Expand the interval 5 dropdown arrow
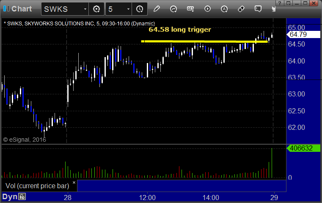The height and width of the screenshot is (203, 322). 128,9
